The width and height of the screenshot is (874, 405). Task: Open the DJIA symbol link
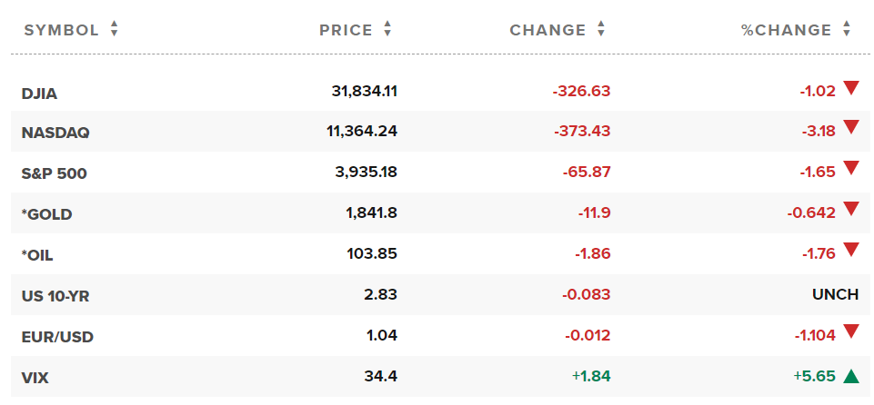point(40,92)
